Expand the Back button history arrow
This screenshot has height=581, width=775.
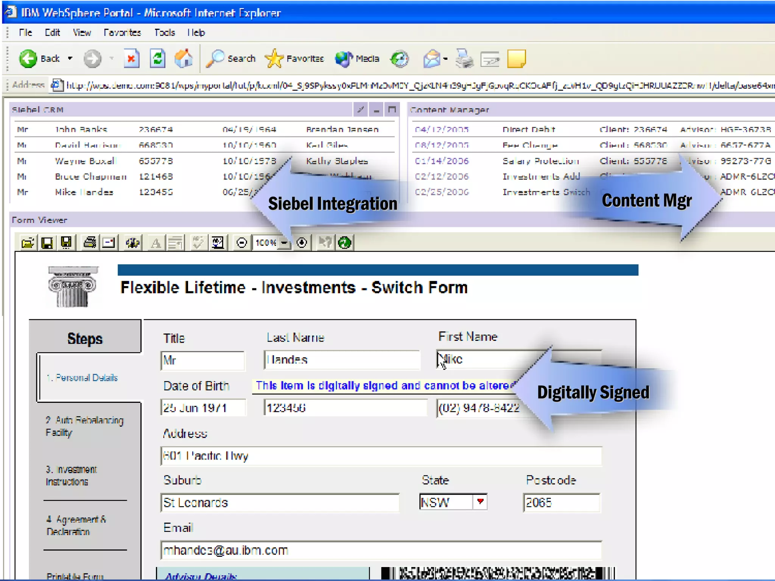pyautogui.click(x=70, y=59)
